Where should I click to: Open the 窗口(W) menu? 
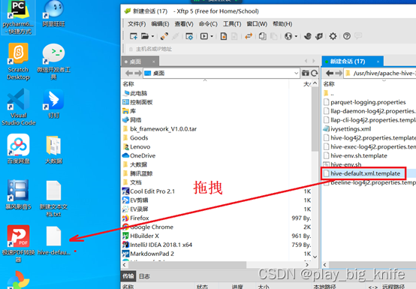point(257,24)
